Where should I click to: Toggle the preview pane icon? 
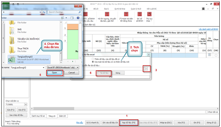point(72,18)
